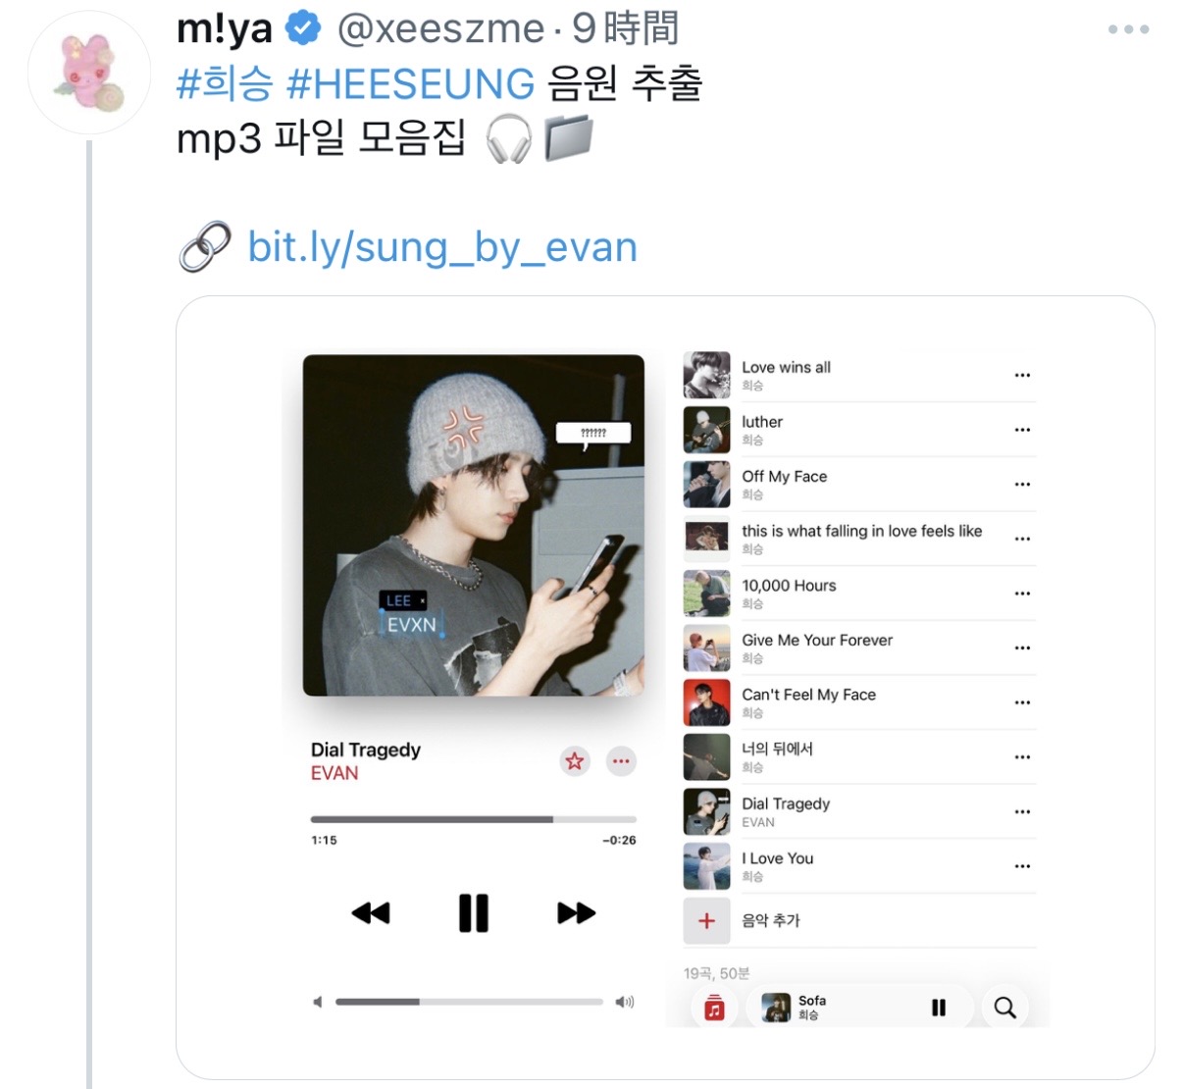Screen dimensions: 1183x1089
Task: Click the #HEESEUNG hashtag
Action: click(x=410, y=84)
